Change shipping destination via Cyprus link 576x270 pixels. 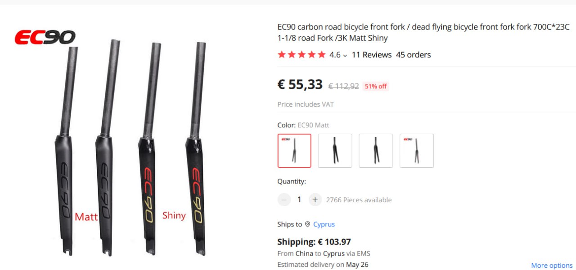click(x=324, y=224)
